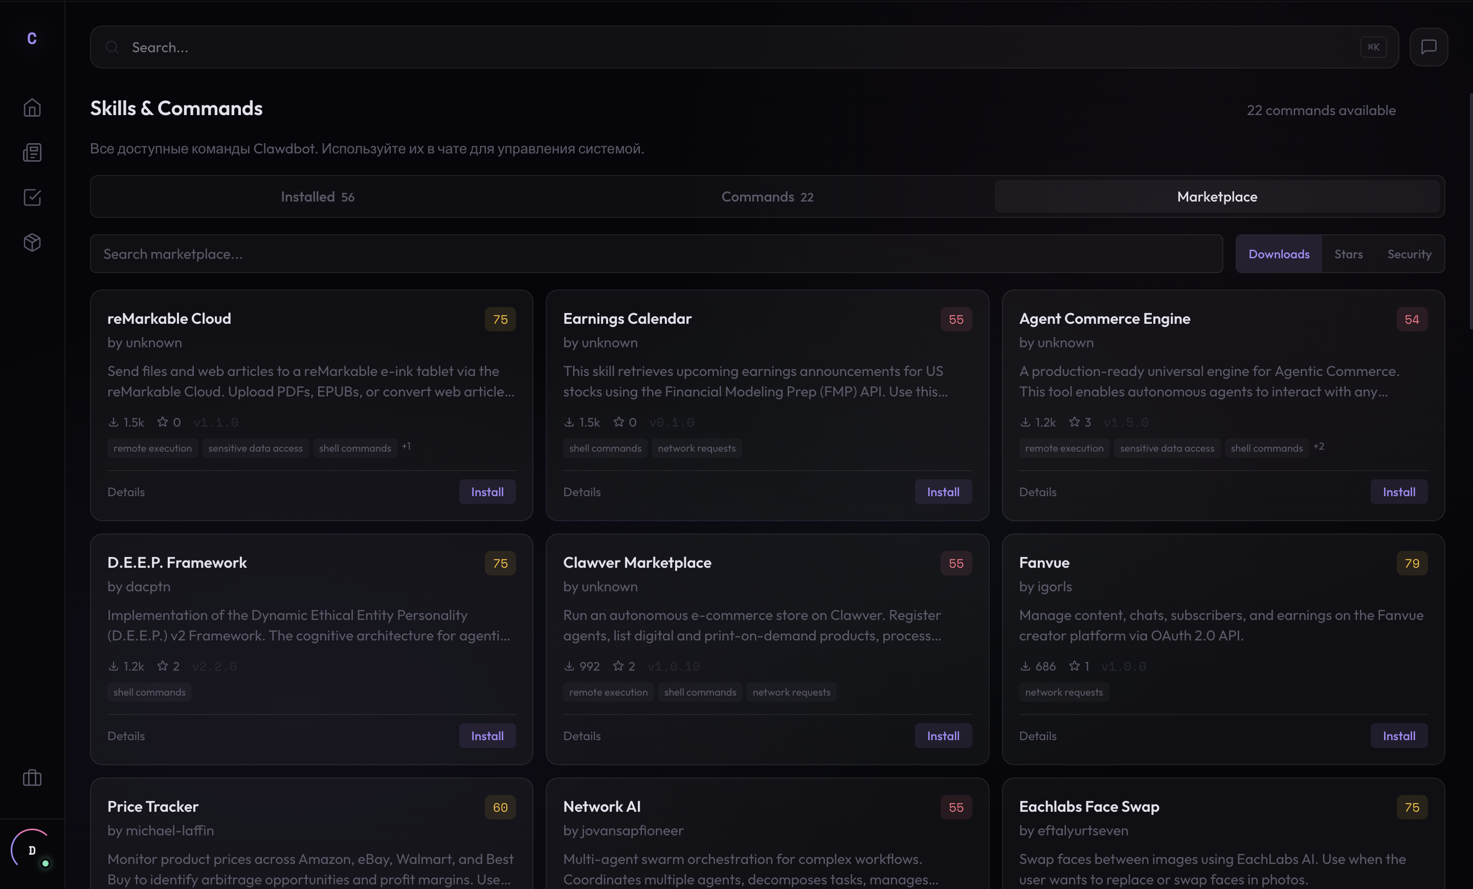The width and height of the screenshot is (1473, 889).
Task: Click network requests tag on Fanvue
Action: tap(1063, 692)
